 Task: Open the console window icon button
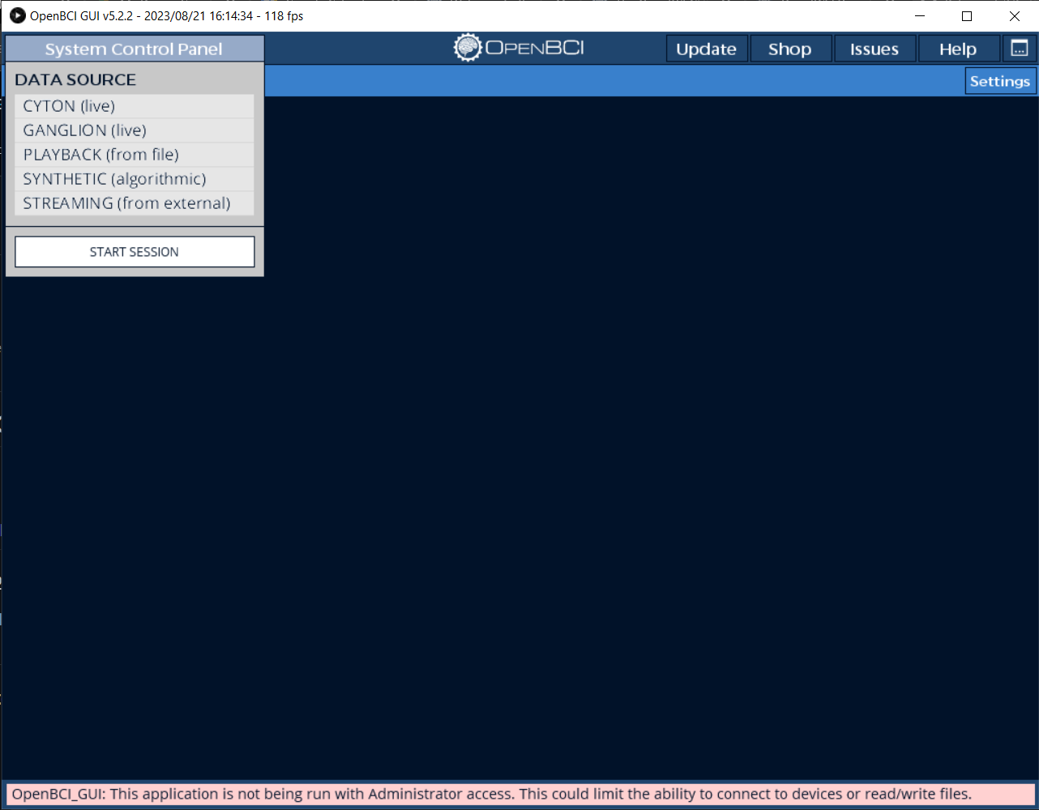tap(1020, 49)
